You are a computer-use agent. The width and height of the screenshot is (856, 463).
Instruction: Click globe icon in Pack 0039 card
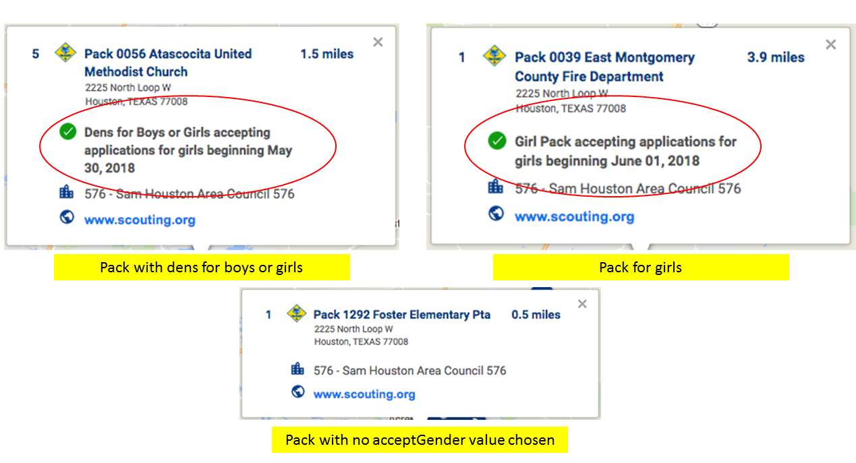496,214
